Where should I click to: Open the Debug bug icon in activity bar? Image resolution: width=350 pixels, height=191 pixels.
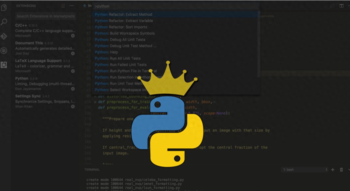[4, 51]
